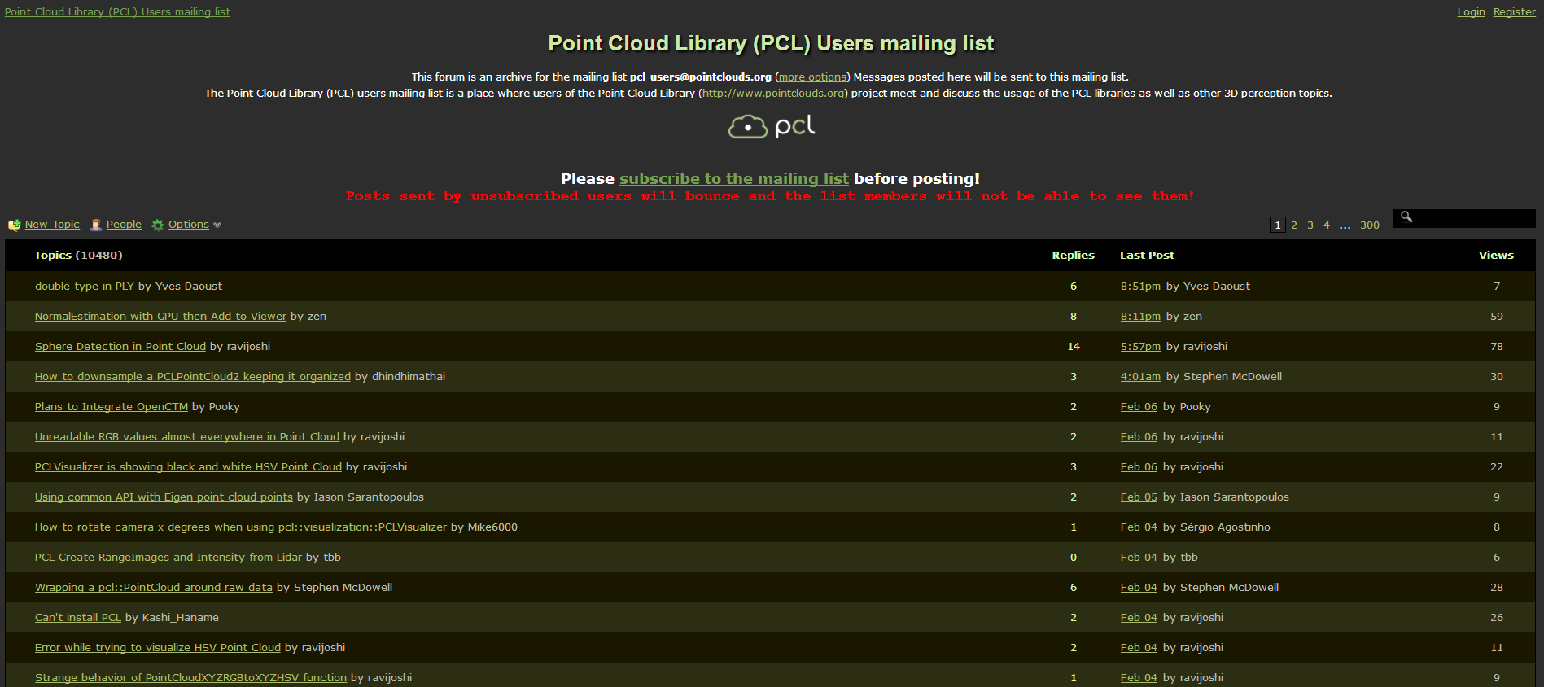This screenshot has width=1544, height=687.
Task: Click the Views column header
Action: point(1496,256)
